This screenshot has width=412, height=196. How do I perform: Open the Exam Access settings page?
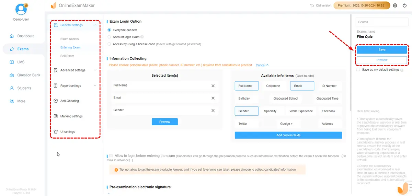69,39
